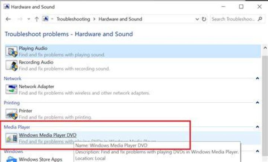Click the breadcrumb root chevron
Screen dimensions: 268x162
52,19
